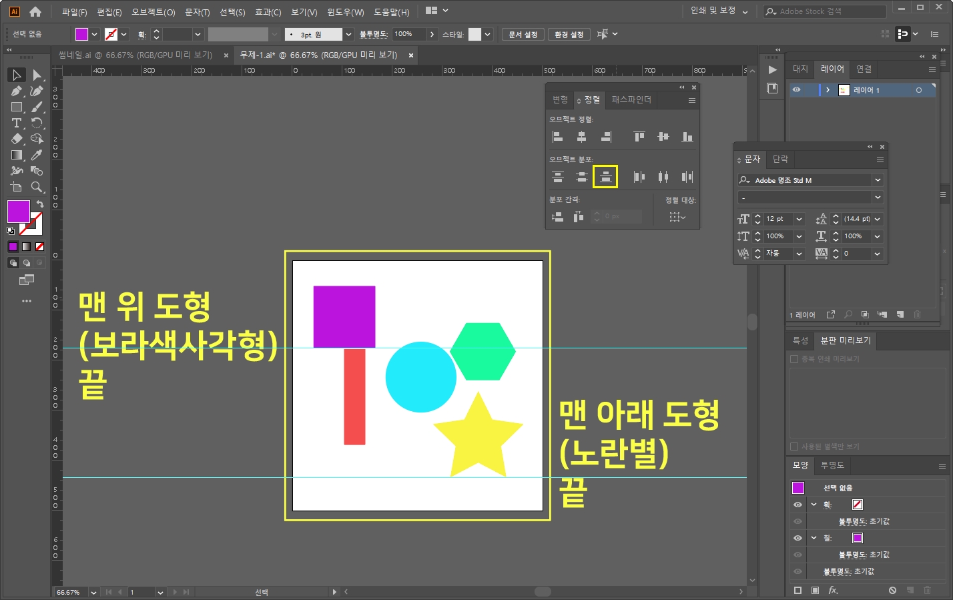
Task: Open 인쇄 및 보정 workspace dropdown
Action: (x=719, y=11)
